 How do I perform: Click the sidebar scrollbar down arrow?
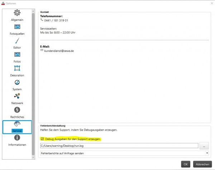pyautogui.click(x=33, y=157)
